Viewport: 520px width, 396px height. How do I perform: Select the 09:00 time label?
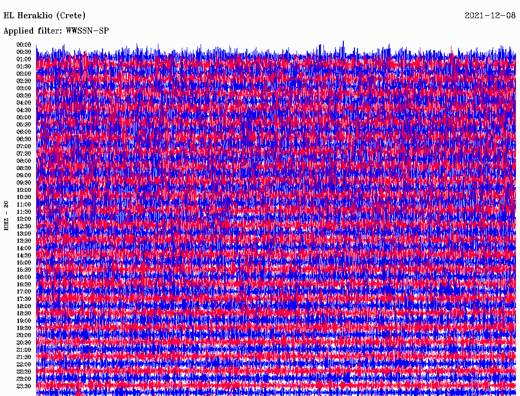(x=23, y=176)
